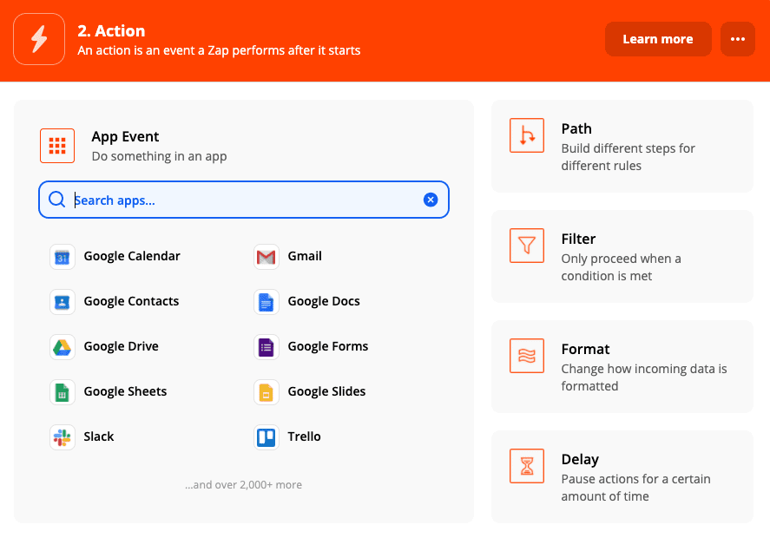Screen dimensions: 770x538
Task: Open the three-dot options menu
Action: 738,39
